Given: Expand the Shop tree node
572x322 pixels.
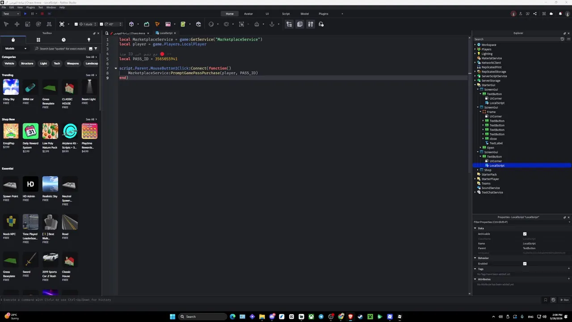Looking at the screenshot, I should 478,170.
